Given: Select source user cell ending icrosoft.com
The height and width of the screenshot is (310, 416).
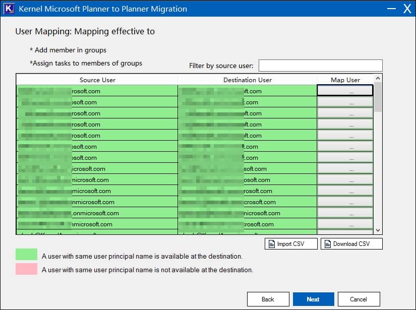Looking at the screenshot, I should [97, 169].
